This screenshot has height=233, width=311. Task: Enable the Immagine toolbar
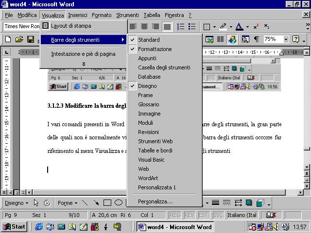pyautogui.click(x=164, y=114)
